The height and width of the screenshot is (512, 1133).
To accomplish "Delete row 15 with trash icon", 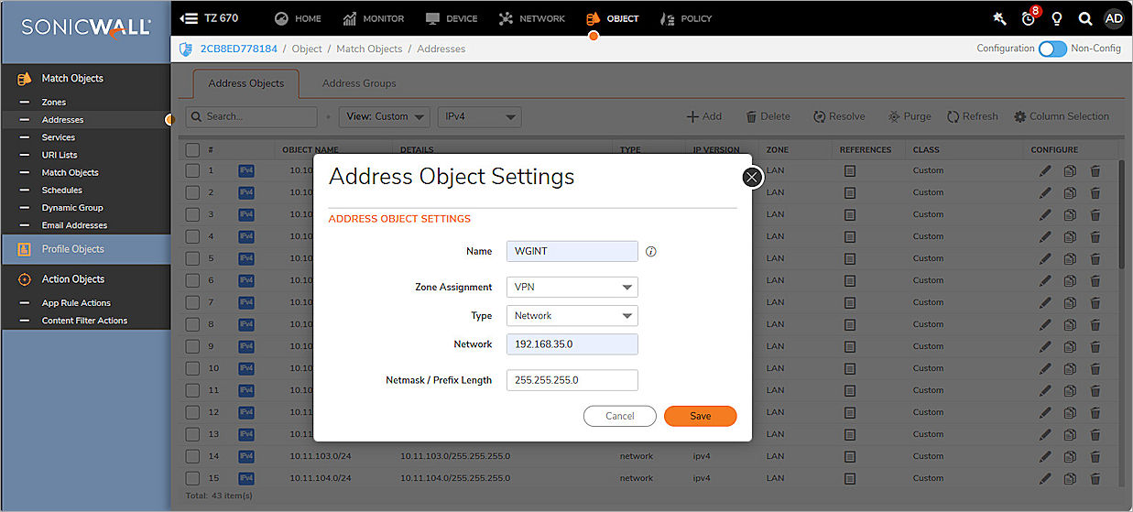I will point(1095,478).
